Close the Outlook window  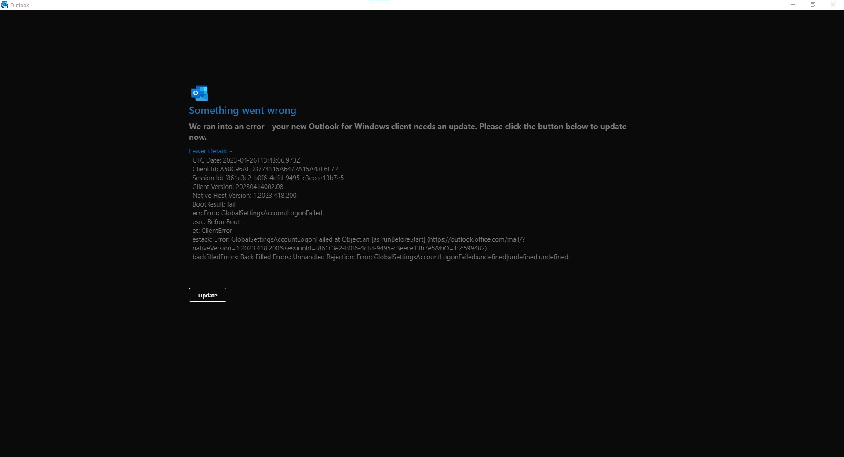coord(833,5)
